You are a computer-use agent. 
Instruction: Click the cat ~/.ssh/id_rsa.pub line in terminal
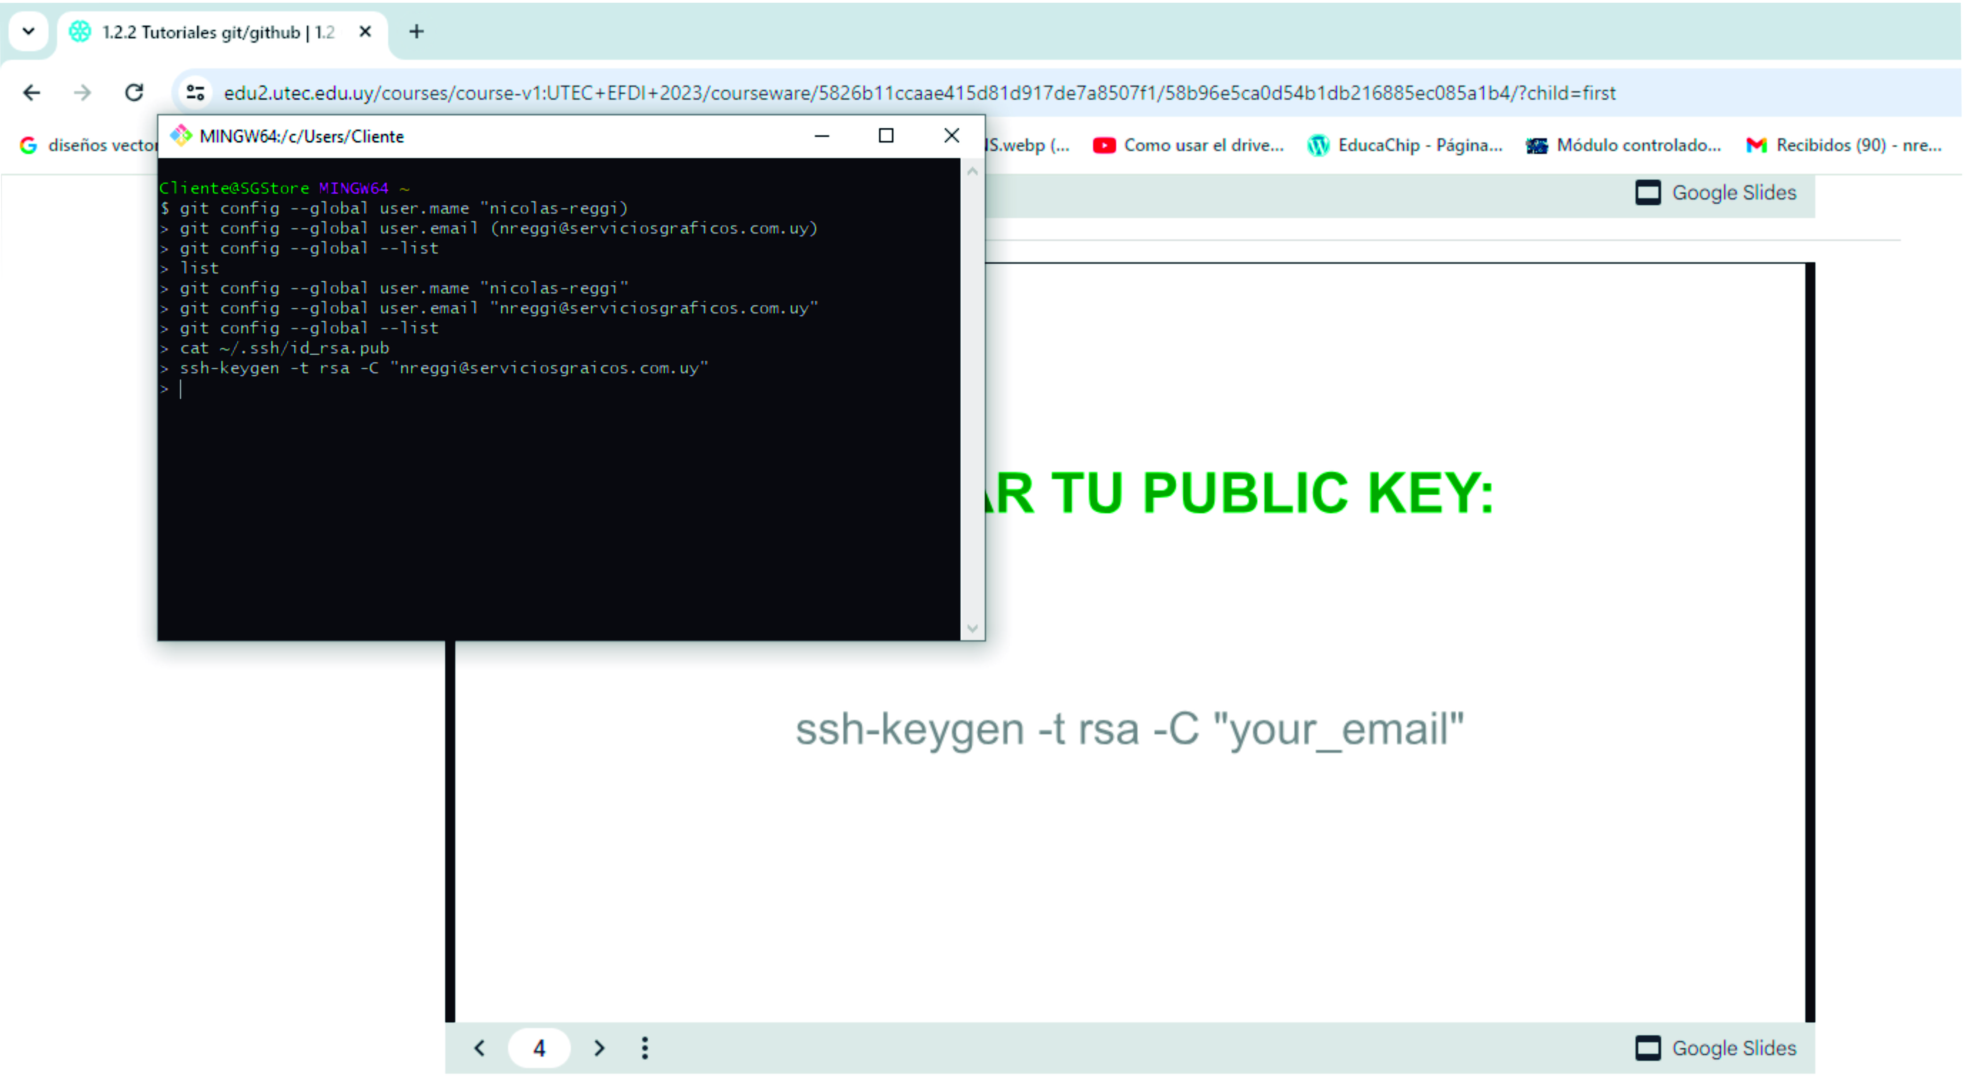click(284, 348)
